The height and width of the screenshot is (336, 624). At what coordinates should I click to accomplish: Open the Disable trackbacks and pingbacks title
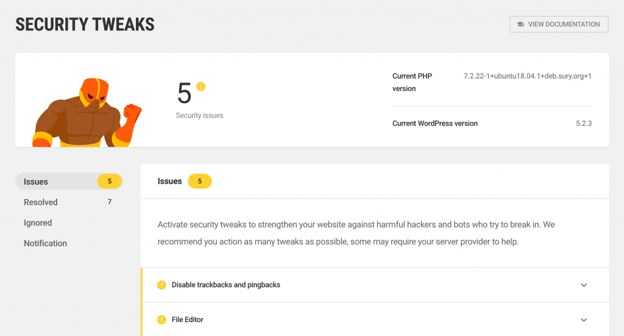[x=225, y=285]
